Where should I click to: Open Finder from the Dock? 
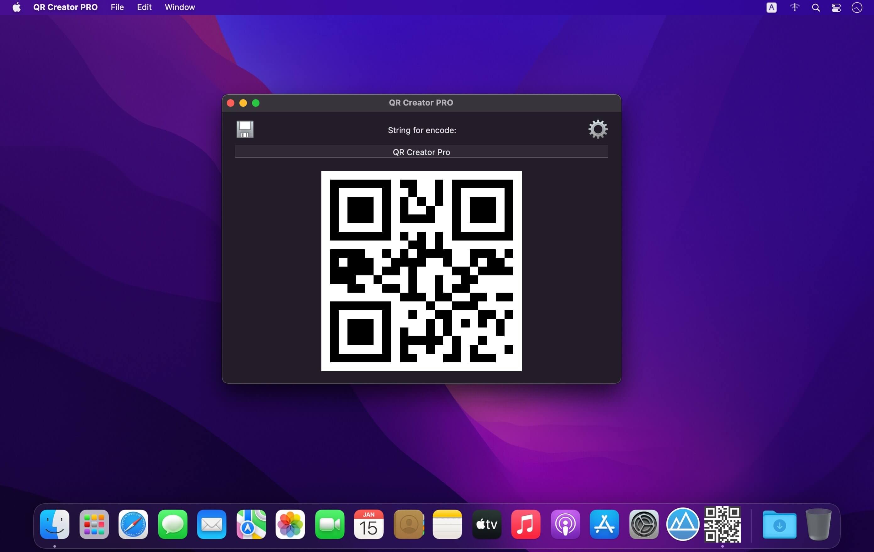coord(55,524)
